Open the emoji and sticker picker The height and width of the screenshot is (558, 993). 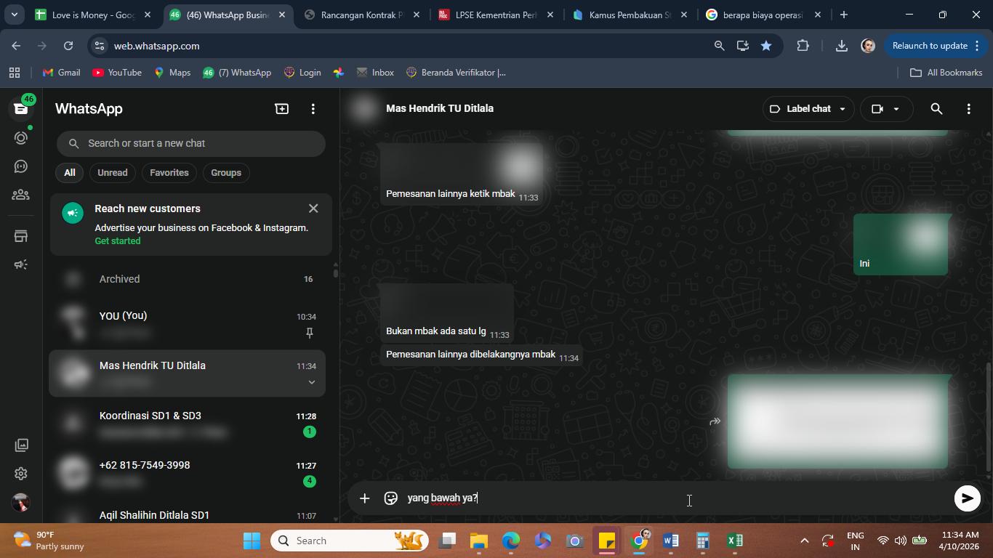point(391,498)
